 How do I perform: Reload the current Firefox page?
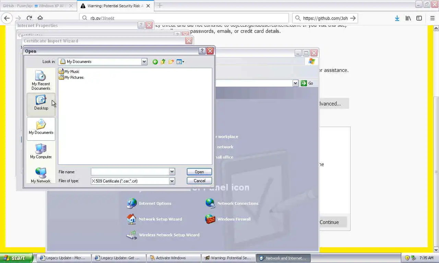click(29, 18)
